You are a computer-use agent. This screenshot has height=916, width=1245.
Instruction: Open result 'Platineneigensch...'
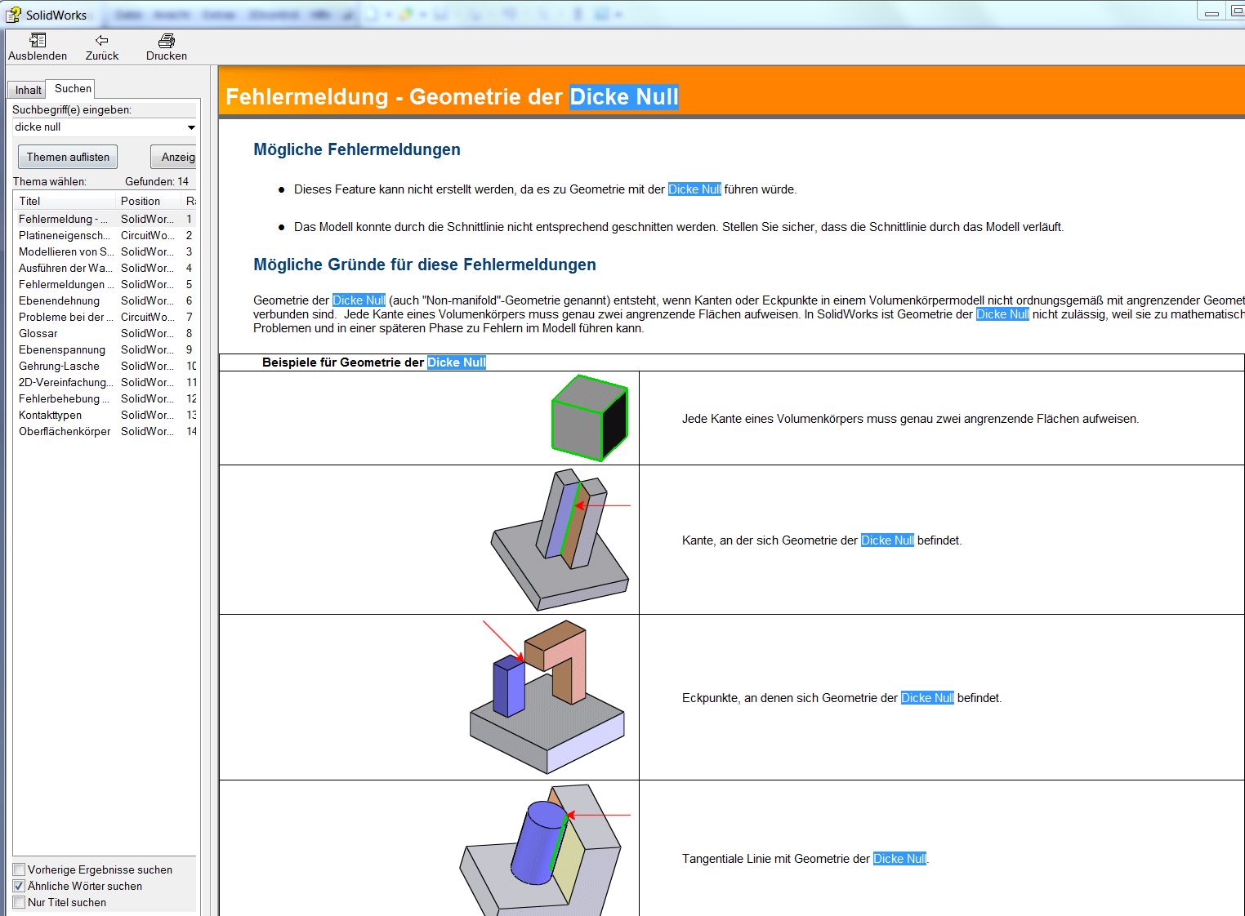(x=105, y=235)
